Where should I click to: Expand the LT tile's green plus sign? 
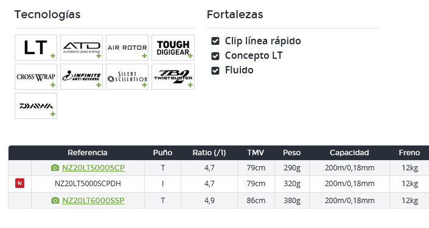pyautogui.click(x=53, y=56)
